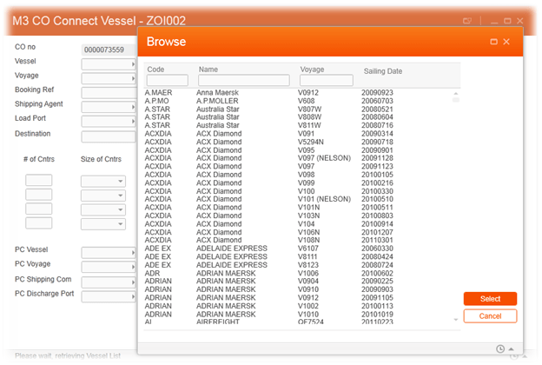The height and width of the screenshot is (365, 542).
Task: Click the Cancel button
Action: tap(490, 316)
